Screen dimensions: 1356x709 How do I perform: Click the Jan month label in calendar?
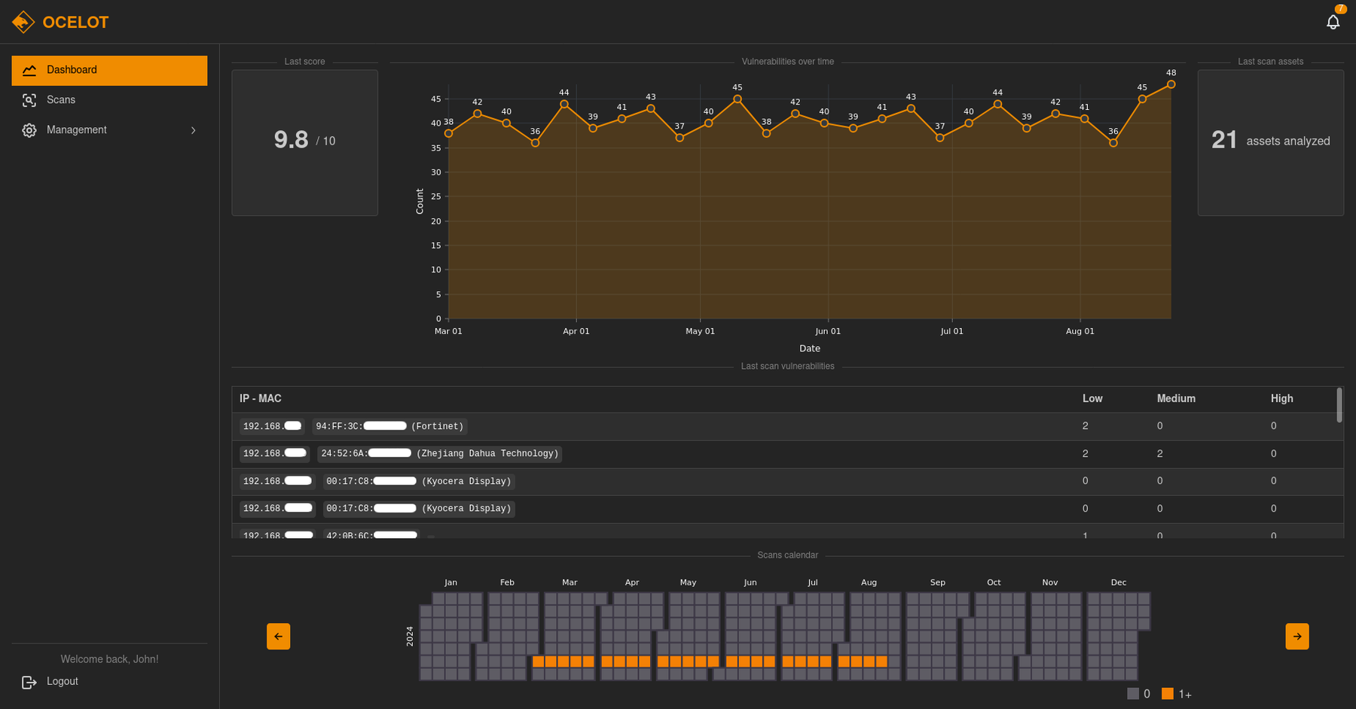pyautogui.click(x=450, y=583)
